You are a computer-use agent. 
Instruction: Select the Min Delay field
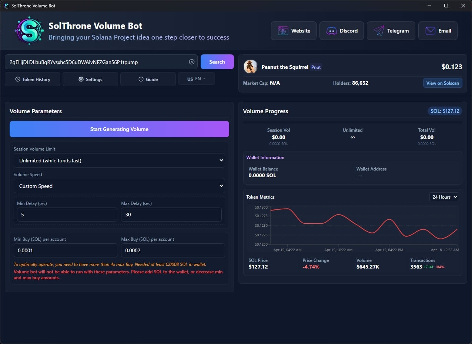click(67, 214)
